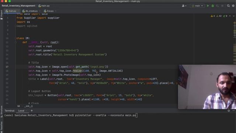This screenshot has height=133, width=236.
Task: Click the yellow warnings indicator showing 4
Action: pos(213,16)
